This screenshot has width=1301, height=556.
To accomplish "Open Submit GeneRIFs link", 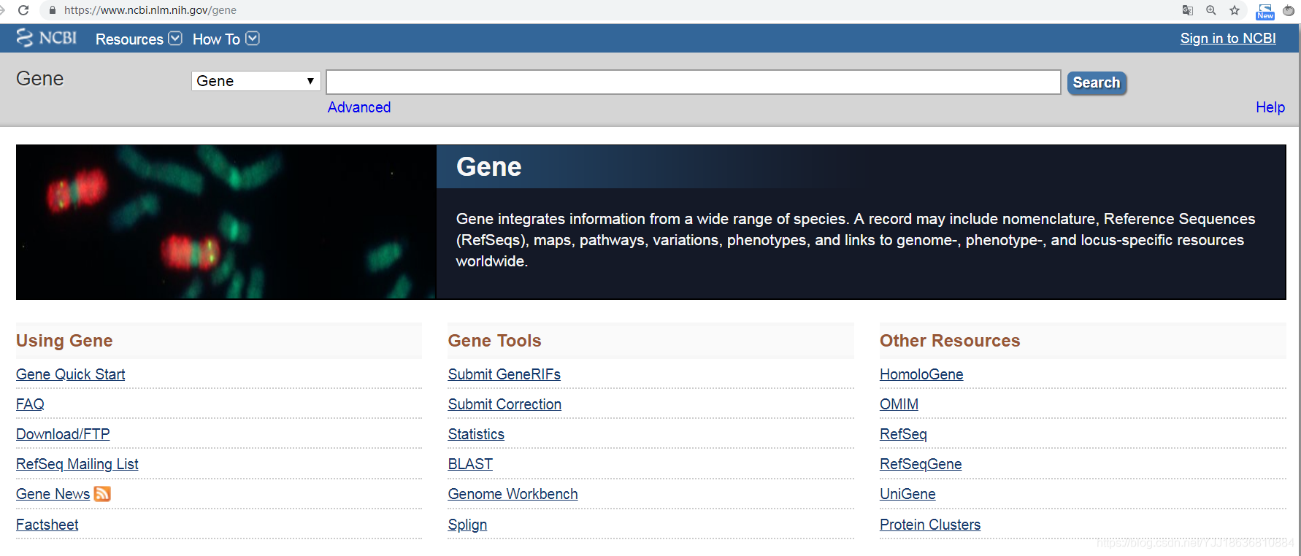I will (504, 374).
